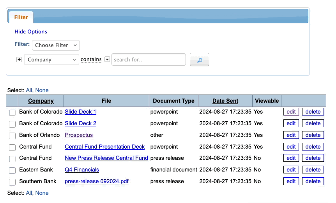Sort by the Date Sent header
This screenshot has width=336, height=203.
coord(225,101)
